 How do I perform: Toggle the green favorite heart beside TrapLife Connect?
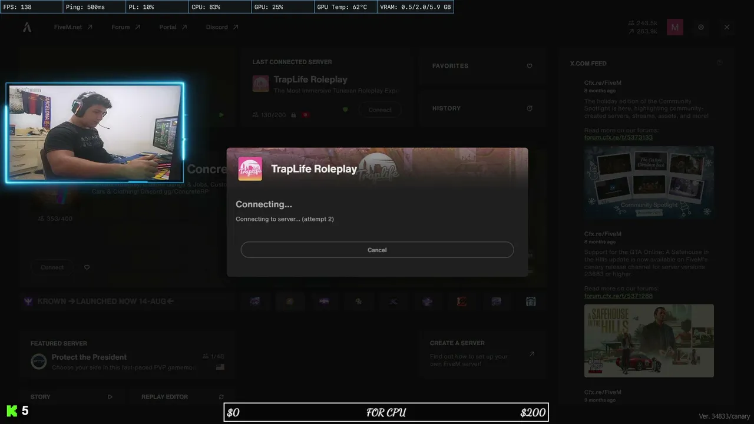[x=345, y=110]
